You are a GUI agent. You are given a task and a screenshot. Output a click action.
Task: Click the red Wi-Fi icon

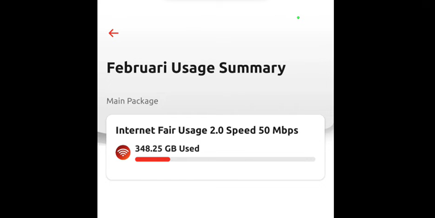(123, 152)
